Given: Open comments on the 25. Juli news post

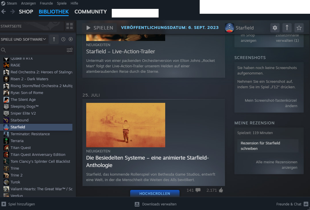Looking at the screenshot, I should click(198, 190).
